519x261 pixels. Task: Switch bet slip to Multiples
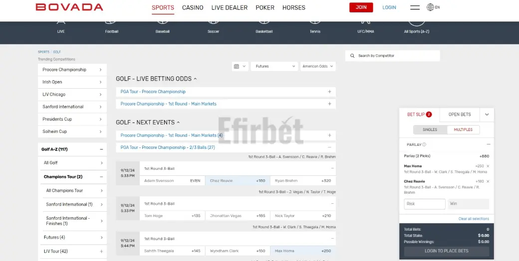463,130
